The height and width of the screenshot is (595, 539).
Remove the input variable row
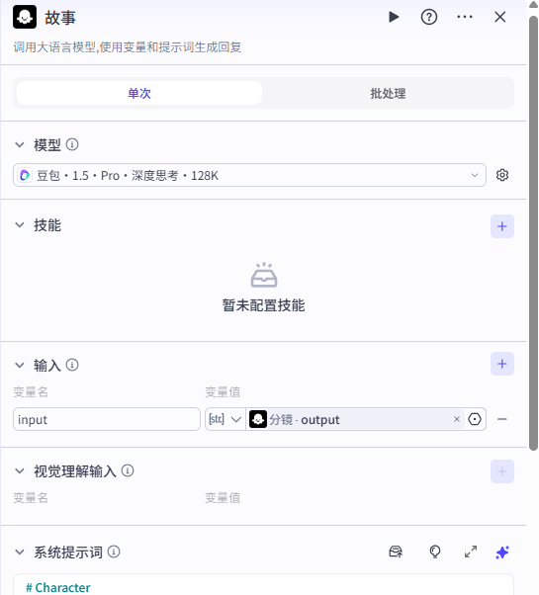(x=502, y=419)
